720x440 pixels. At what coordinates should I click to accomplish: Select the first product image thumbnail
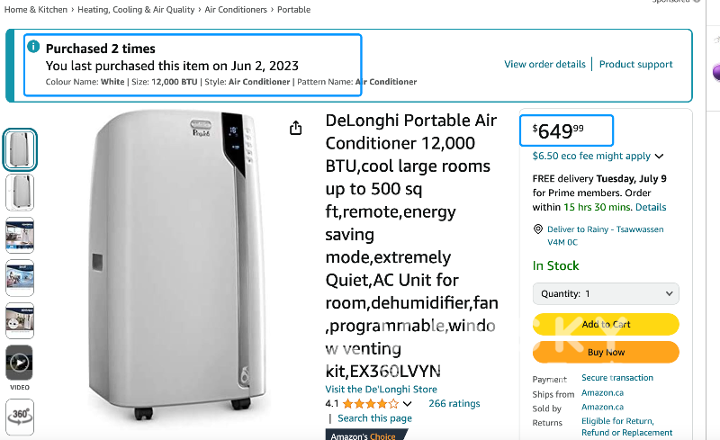coord(20,149)
